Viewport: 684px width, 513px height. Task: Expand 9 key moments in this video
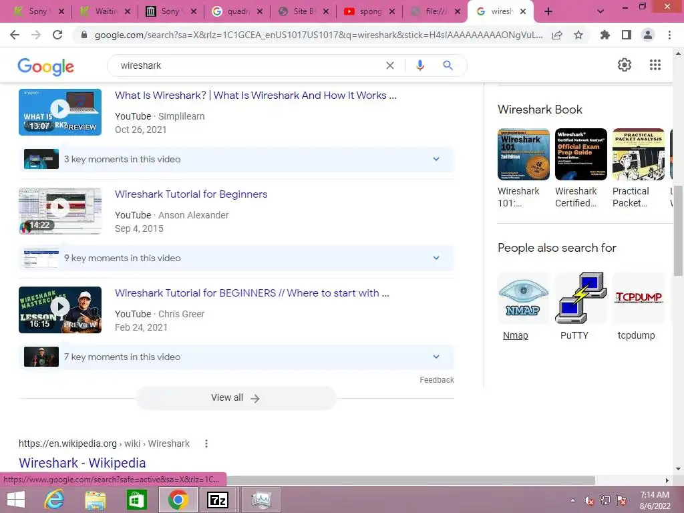click(x=236, y=259)
